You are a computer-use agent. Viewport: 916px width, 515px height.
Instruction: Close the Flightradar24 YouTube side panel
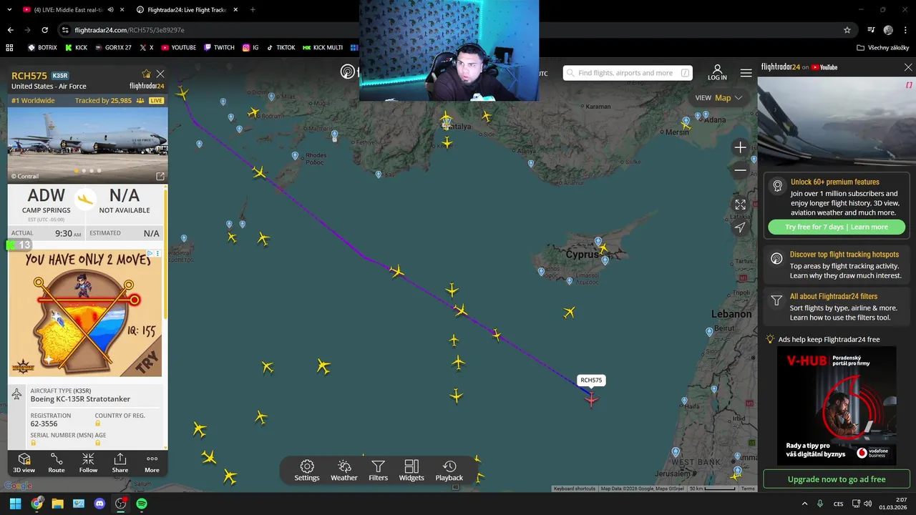pos(908,67)
